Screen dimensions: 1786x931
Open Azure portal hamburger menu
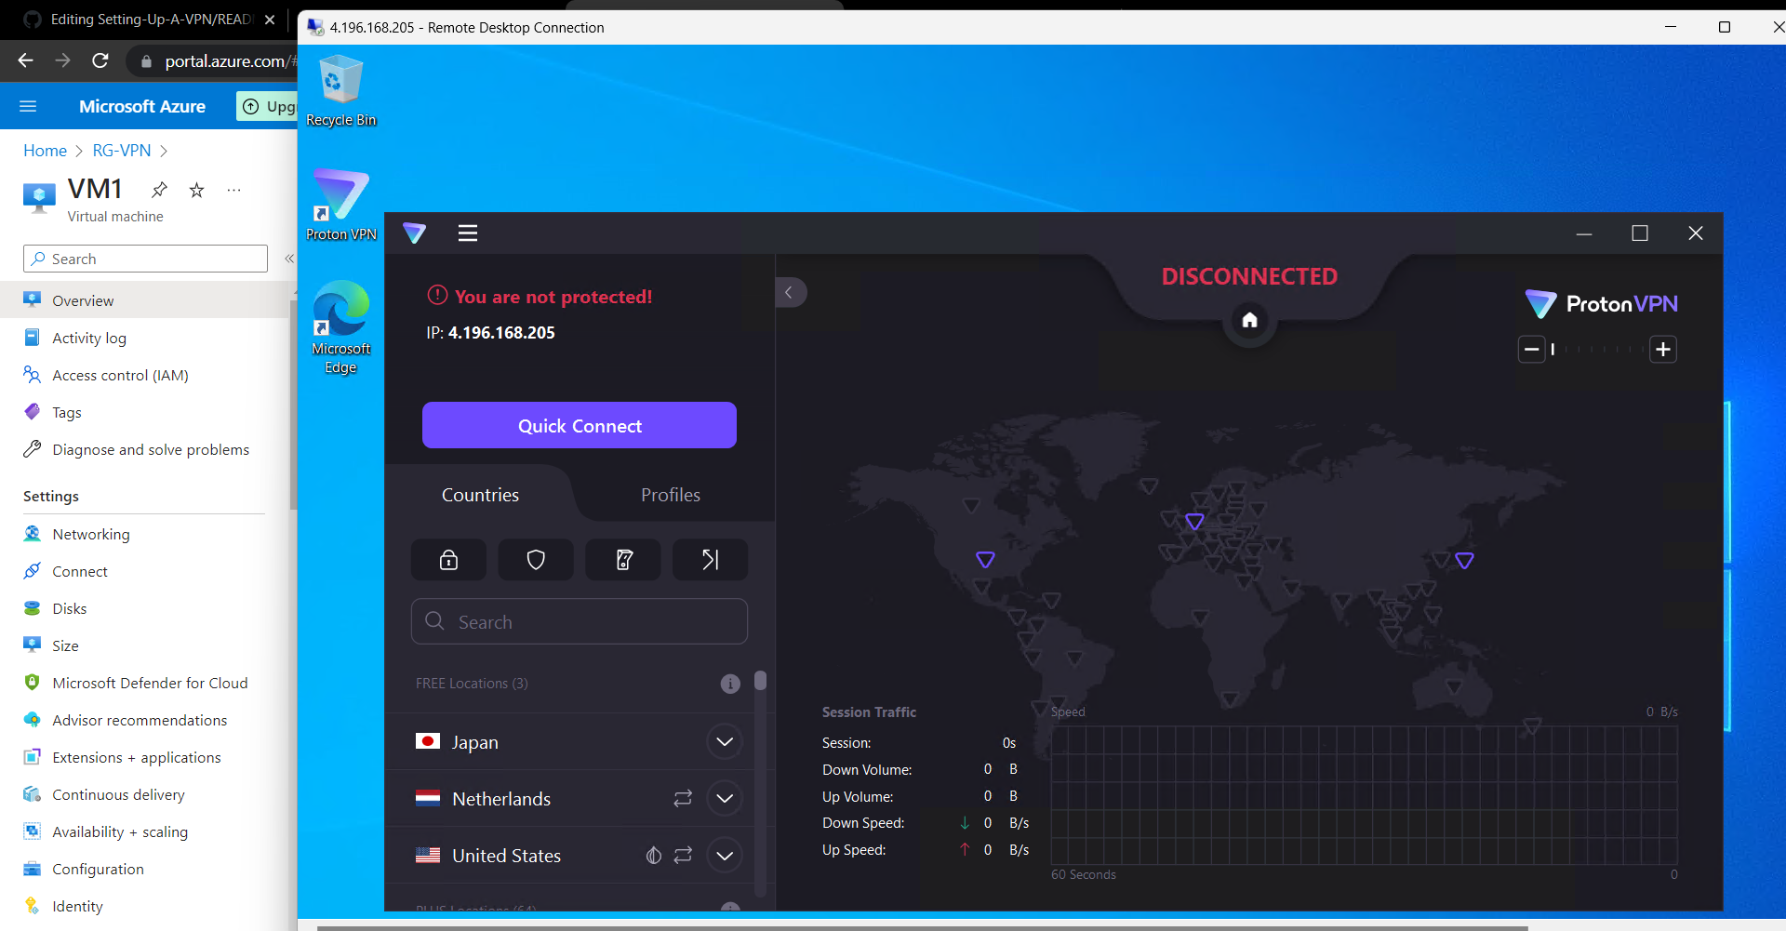28,106
